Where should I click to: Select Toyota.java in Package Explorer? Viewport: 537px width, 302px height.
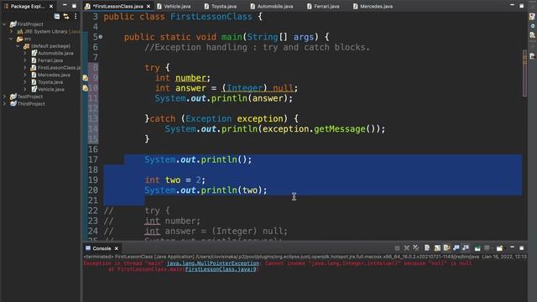click(50, 82)
